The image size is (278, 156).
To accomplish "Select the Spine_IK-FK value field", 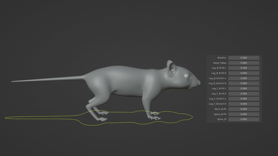I will tap(244, 114).
